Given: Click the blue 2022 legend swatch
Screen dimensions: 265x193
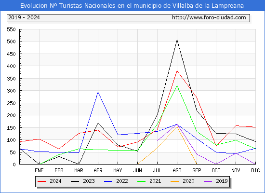Looking at the screenshot, I should 108,181.
